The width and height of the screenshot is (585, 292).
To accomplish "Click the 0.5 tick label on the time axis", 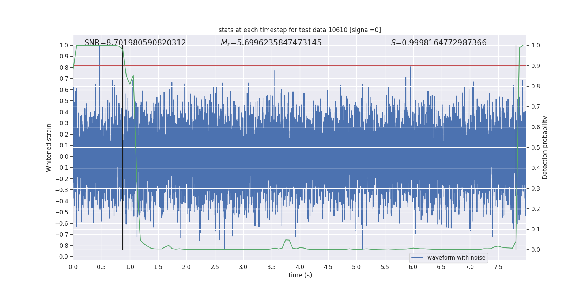I will click(101, 267).
